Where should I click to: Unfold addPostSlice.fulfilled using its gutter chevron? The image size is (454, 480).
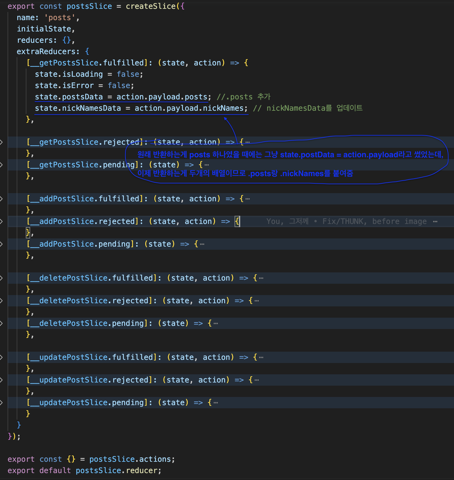click(x=1, y=199)
